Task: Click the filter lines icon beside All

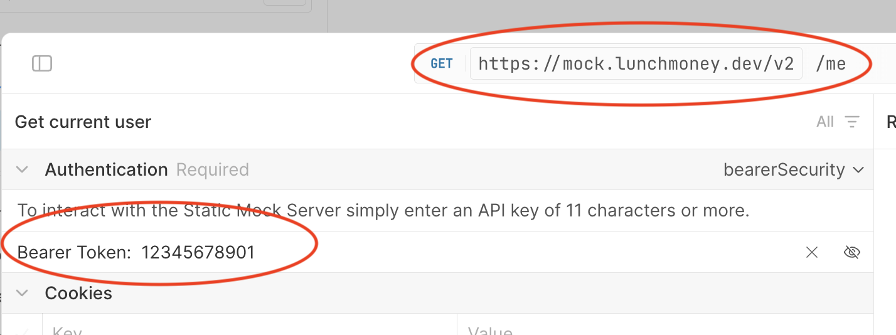Action: pos(851,122)
